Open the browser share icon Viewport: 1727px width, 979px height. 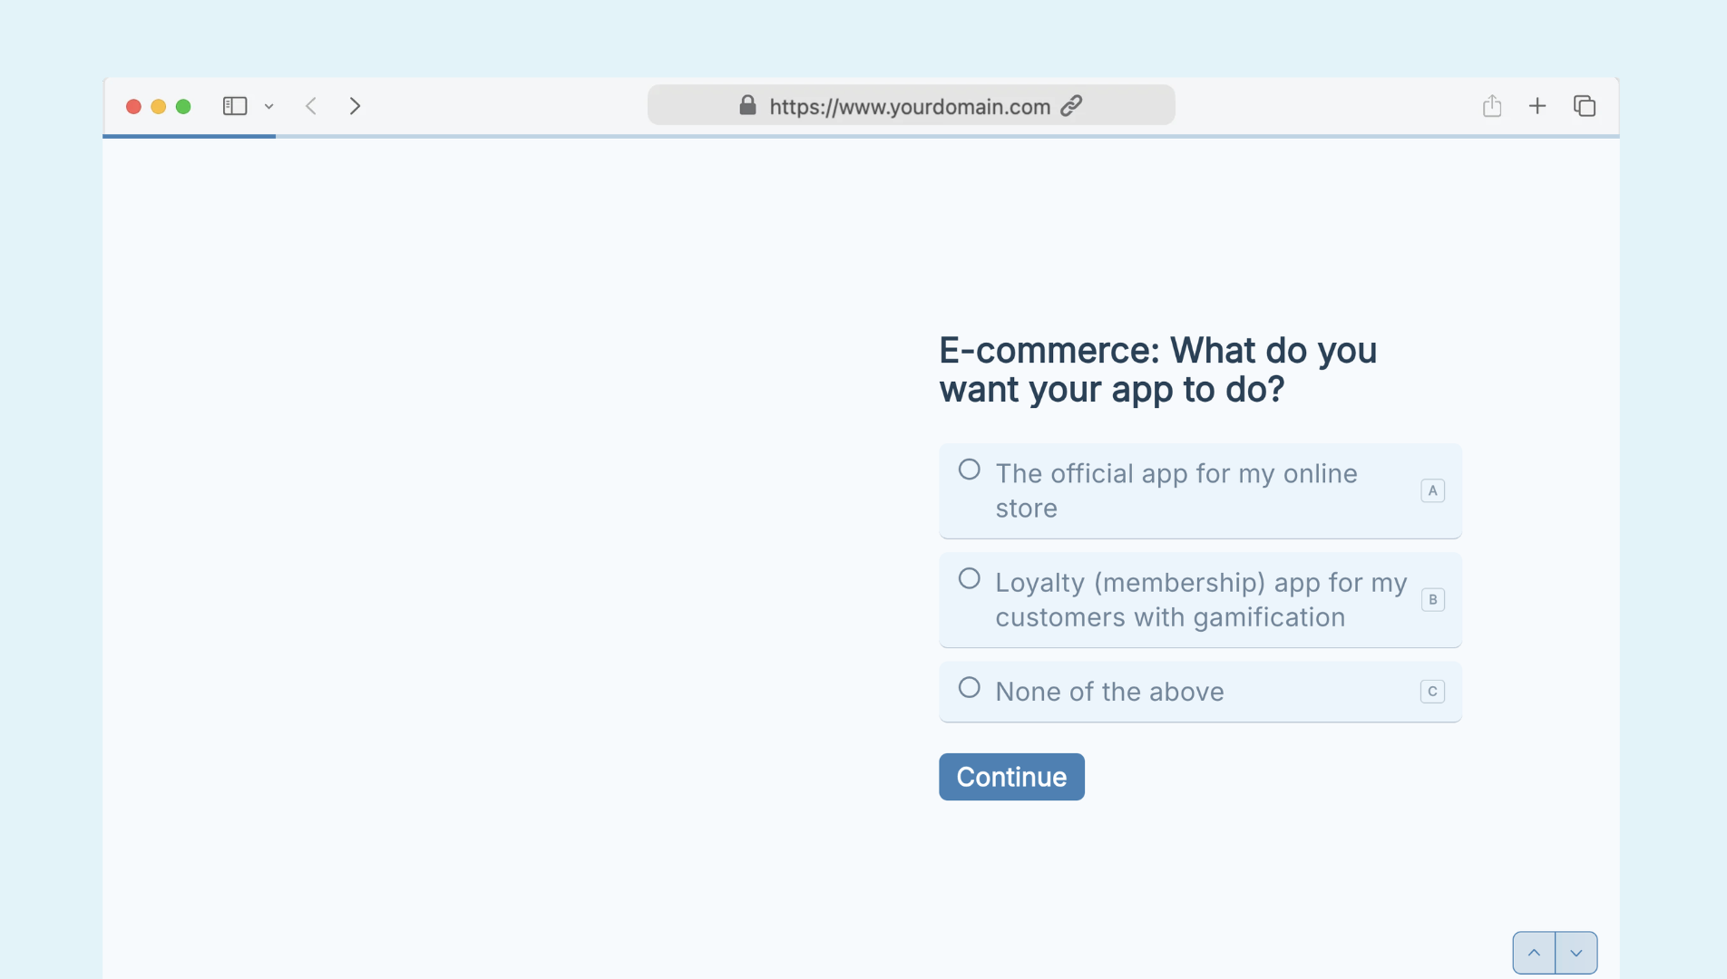[1492, 106]
